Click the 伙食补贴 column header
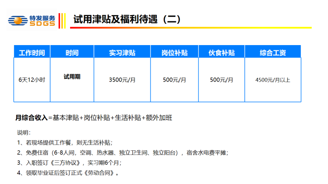The image size is (328, 184). coord(221,52)
